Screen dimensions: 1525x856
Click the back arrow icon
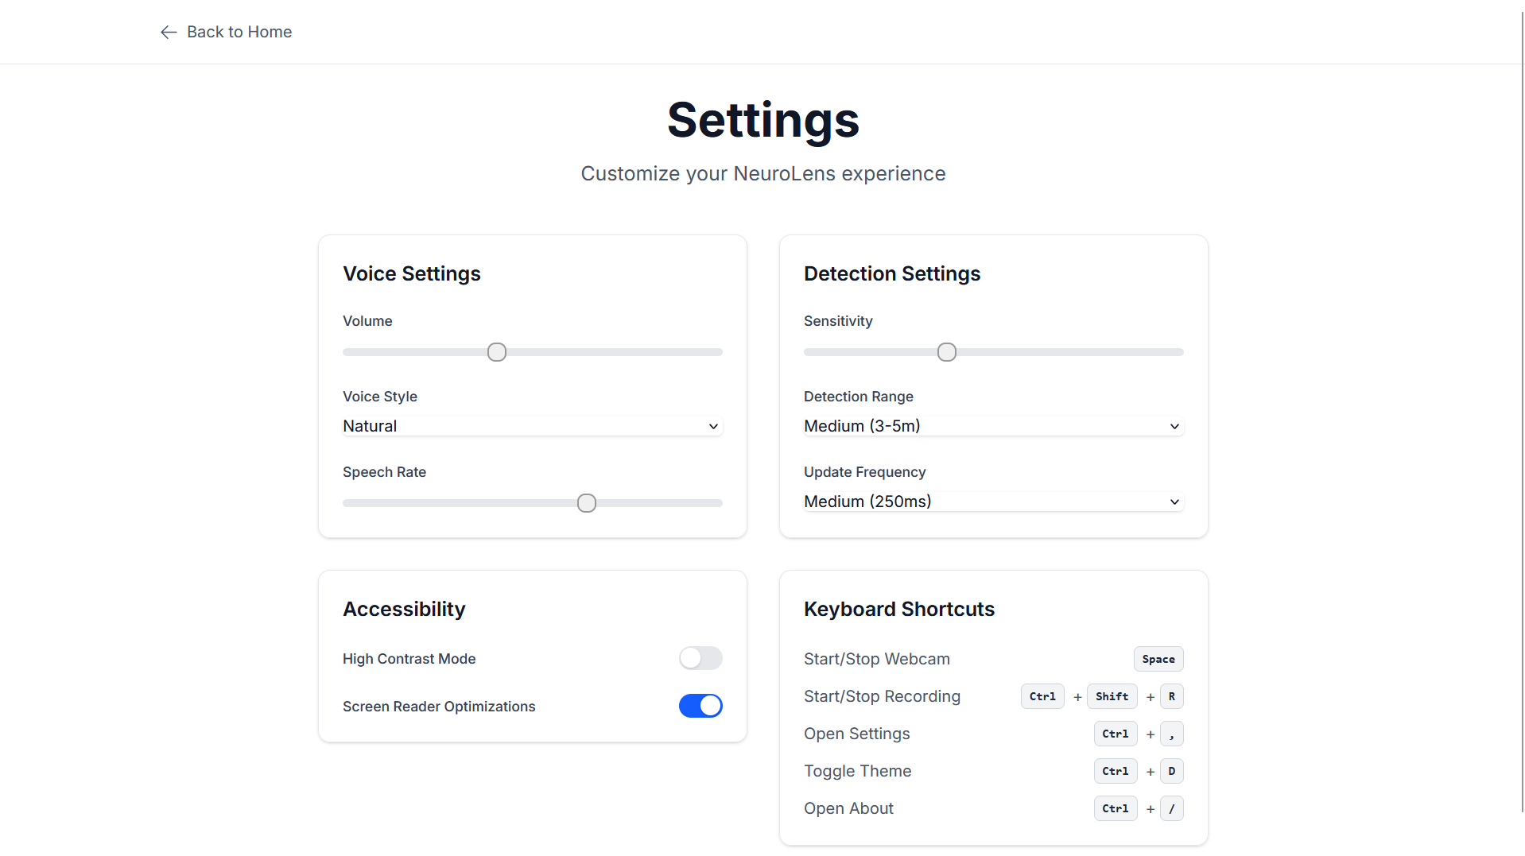tap(168, 32)
